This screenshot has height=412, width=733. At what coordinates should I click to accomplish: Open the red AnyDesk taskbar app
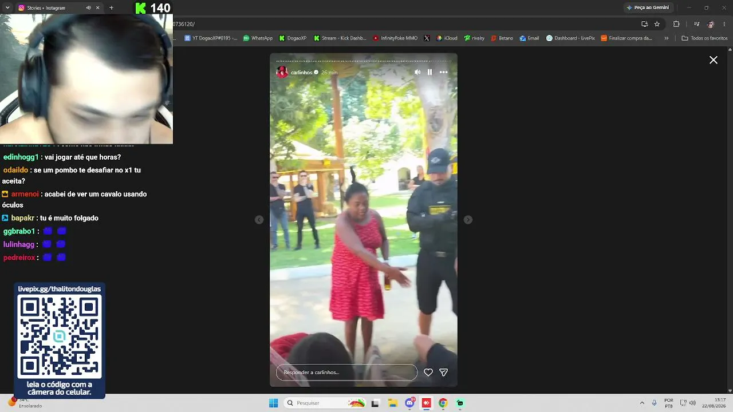pyautogui.click(x=427, y=403)
